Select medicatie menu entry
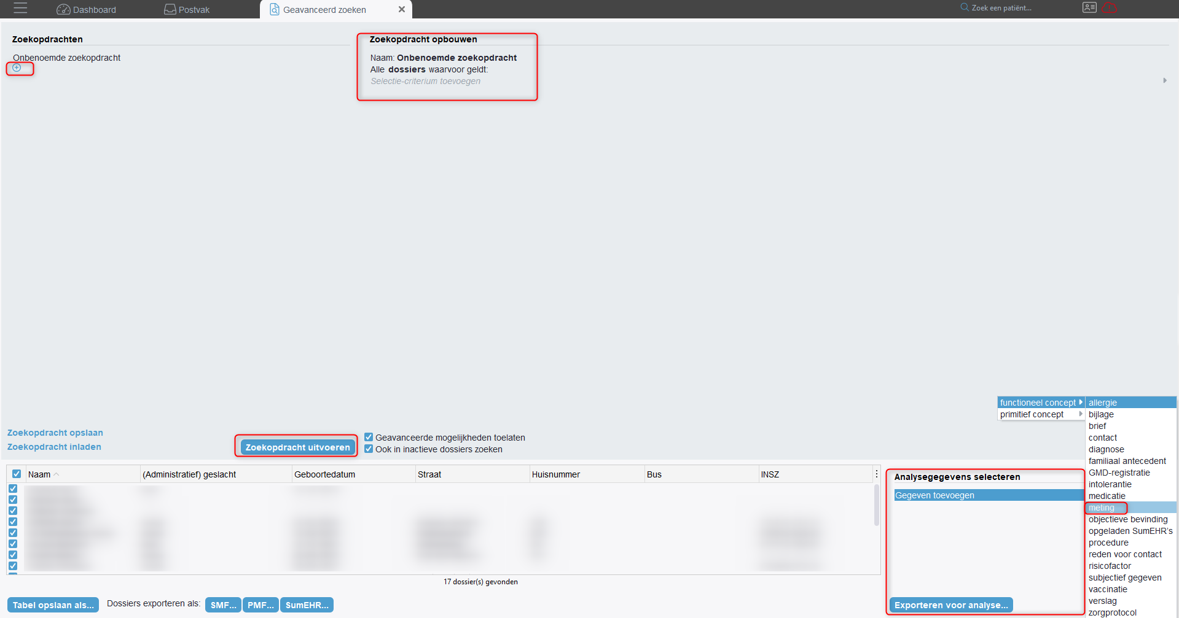Image resolution: width=1179 pixels, height=618 pixels. 1131,496
